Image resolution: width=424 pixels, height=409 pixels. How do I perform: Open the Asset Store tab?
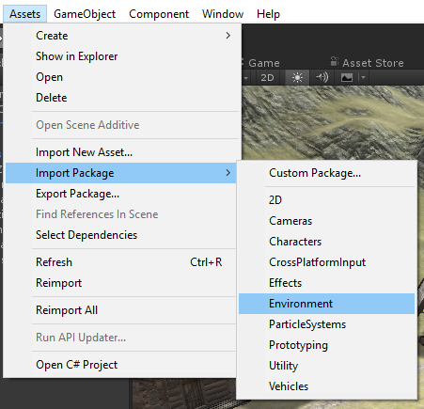point(367,63)
